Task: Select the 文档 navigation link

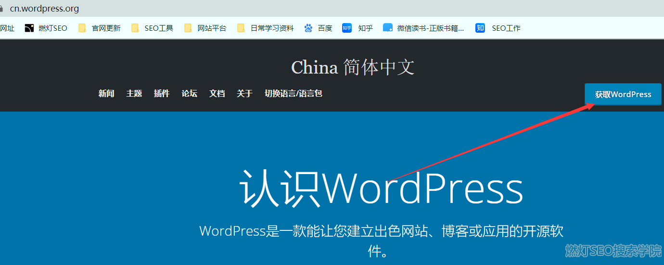Action: pos(217,93)
